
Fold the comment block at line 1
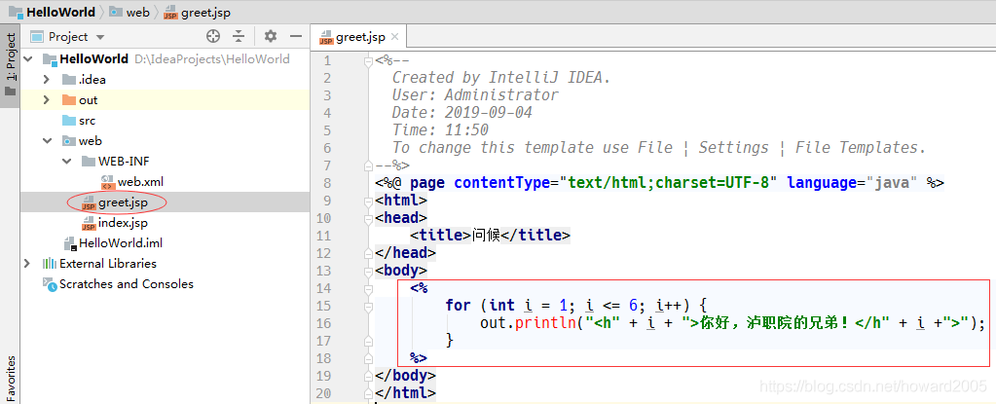coord(368,61)
